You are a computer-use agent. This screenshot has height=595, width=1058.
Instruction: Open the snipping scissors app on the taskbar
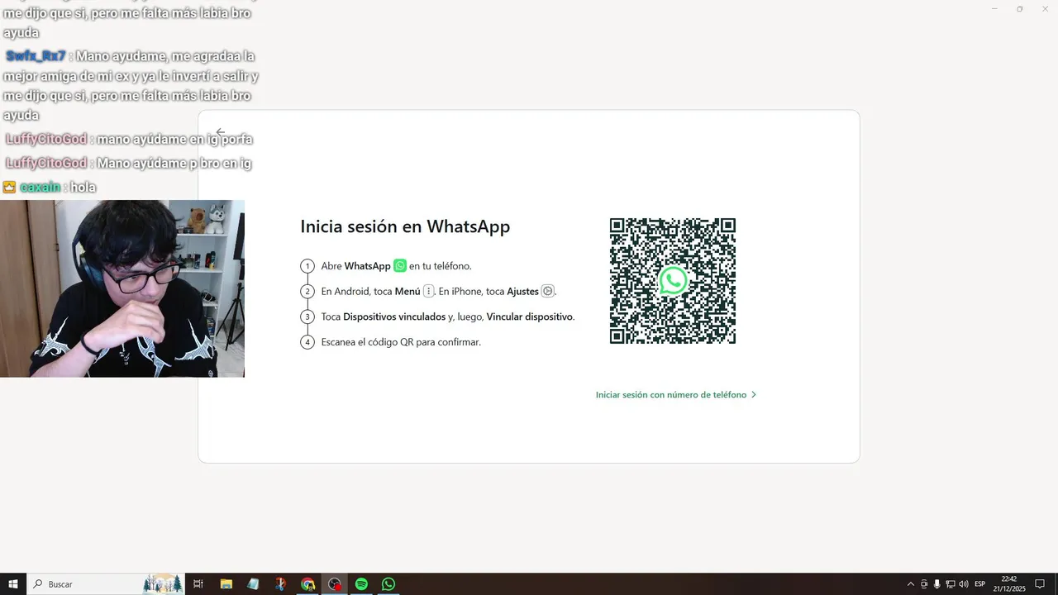pos(280,584)
